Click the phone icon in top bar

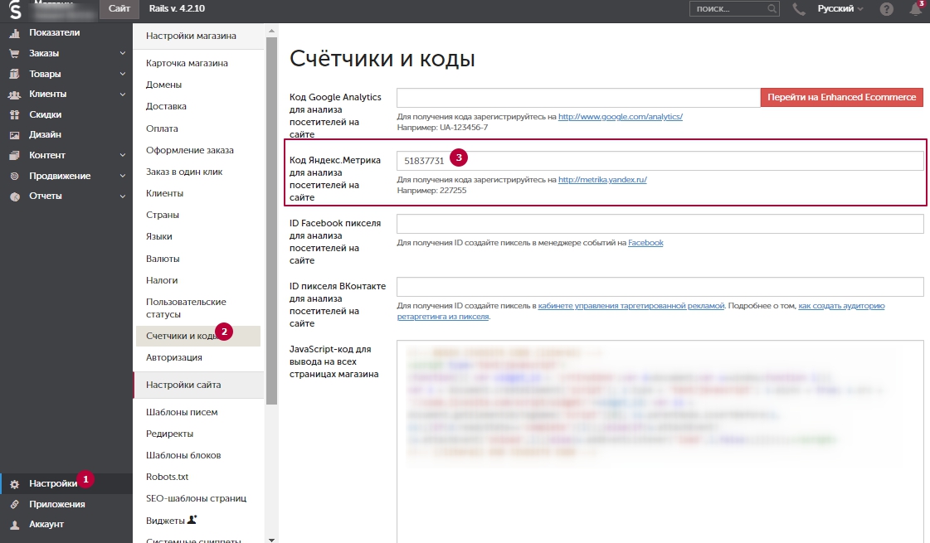tap(799, 9)
